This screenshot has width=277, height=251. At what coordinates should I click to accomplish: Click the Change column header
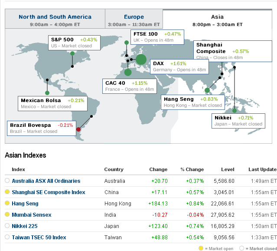tap(158, 169)
